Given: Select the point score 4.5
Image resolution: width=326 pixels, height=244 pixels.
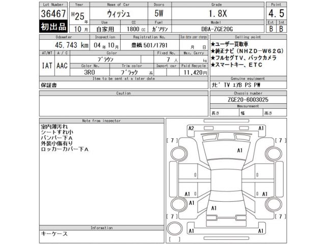Looking at the screenshot, I should click(x=276, y=14).
